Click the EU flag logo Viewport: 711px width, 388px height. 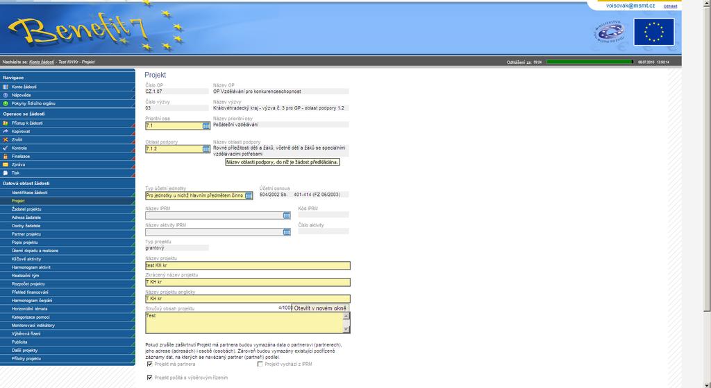(x=654, y=32)
